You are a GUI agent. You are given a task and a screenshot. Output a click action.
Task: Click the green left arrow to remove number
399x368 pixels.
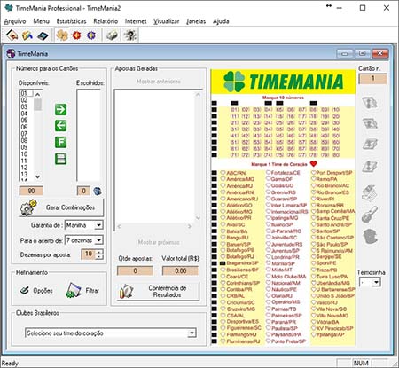60,126
